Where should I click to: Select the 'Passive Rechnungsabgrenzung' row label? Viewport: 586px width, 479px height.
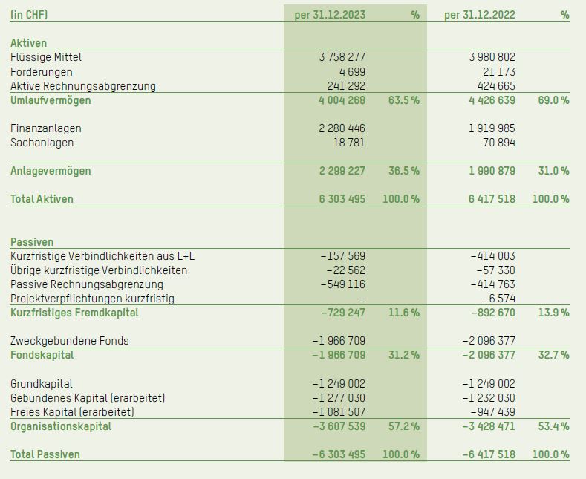87,284
